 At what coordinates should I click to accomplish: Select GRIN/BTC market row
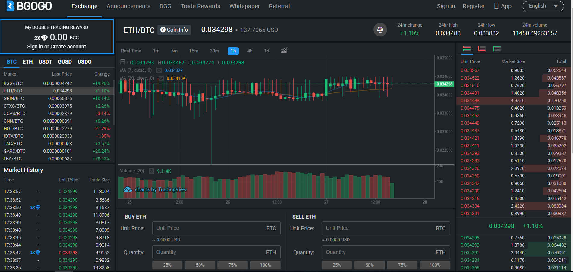(x=57, y=98)
